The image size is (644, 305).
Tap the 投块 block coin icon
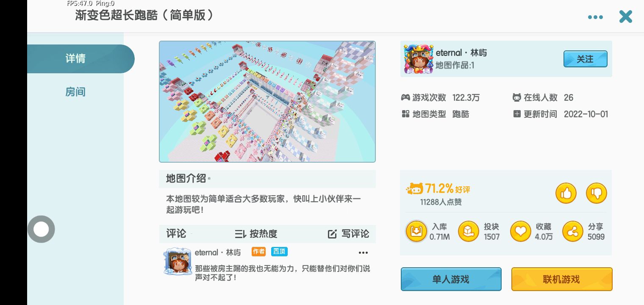[469, 231]
